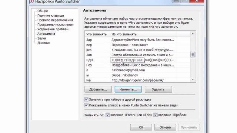The height and width of the screenshot is (133, 237).
Task: Click the list scrollbar up arrow
Action: [193, 34]
